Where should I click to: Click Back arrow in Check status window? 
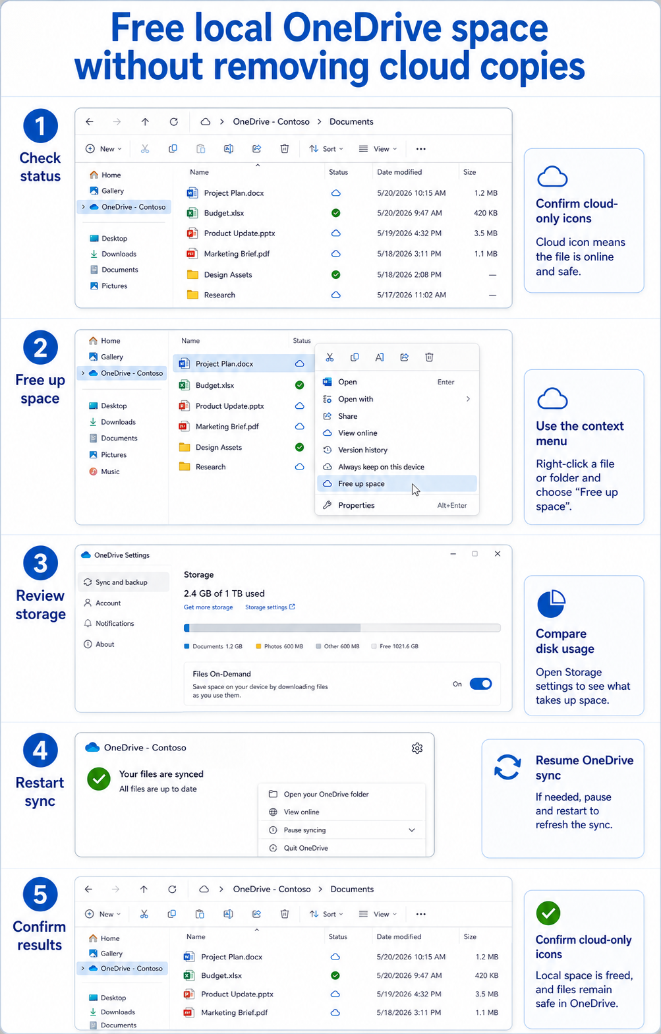pyautogui.click(x=90, y=121)
